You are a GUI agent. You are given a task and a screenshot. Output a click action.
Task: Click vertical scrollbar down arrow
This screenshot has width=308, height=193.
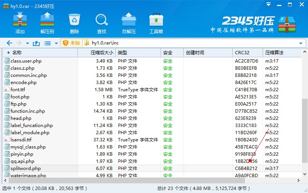(305, 174)
